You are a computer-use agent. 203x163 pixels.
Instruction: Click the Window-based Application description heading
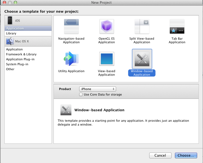pos(99,110)
